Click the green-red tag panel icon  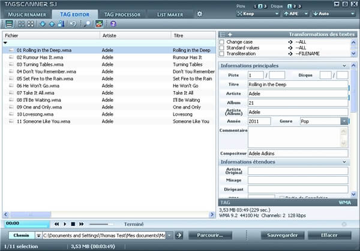tap(99, 24)
